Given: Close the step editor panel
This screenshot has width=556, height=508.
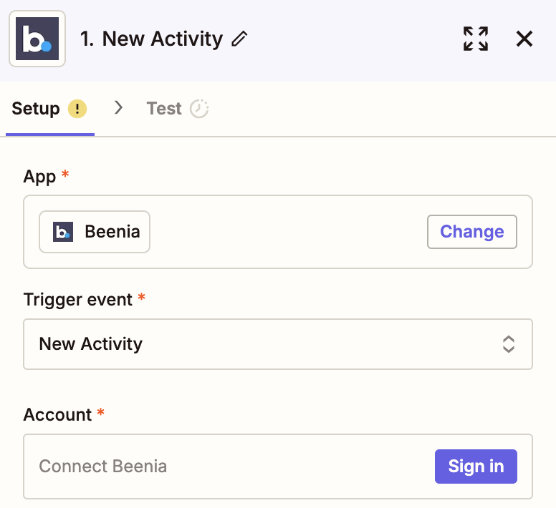Looking at the screenshot, I should pos(524,39).
